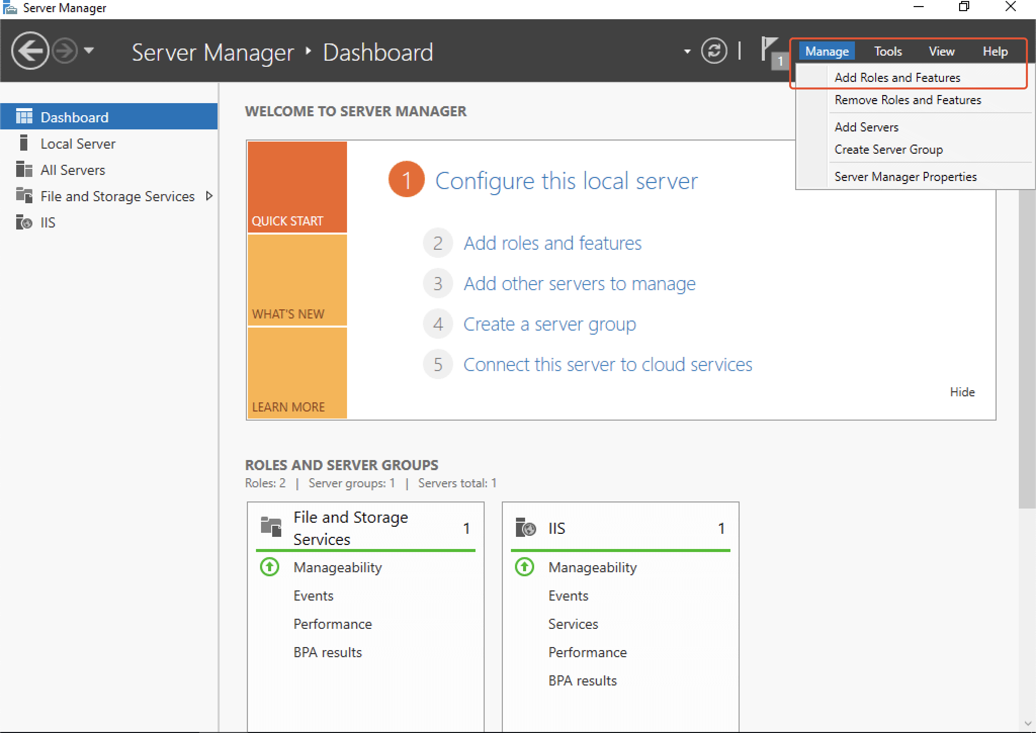This screenshot has height=733, width=1036.
Task: Open the View menu
Action: click(x=941, y=51)
